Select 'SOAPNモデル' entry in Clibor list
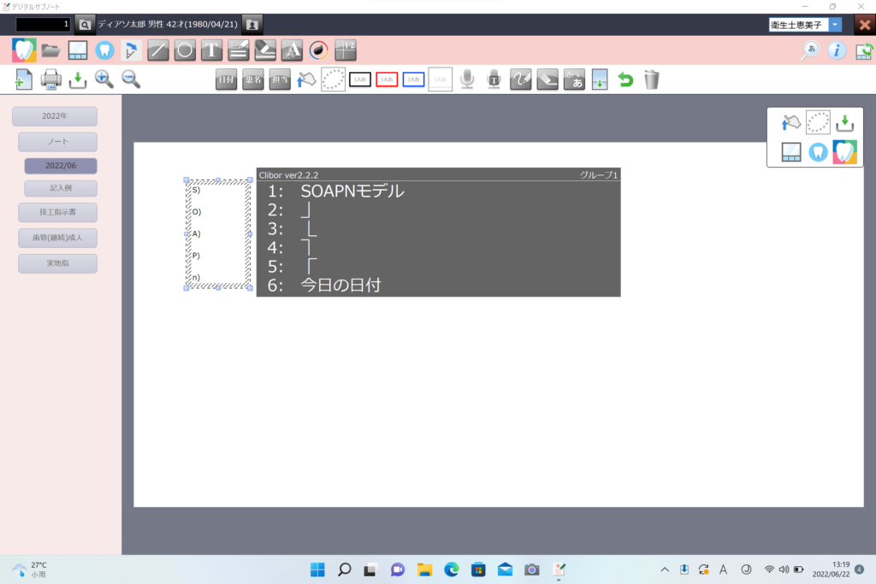The width and height of the screenshot is (876, 584). [x=352, y=192]
